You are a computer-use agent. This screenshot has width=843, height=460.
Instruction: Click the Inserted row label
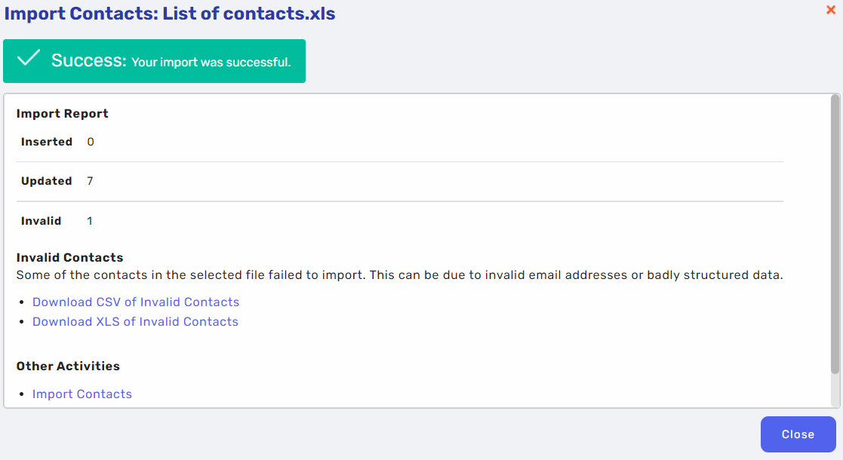click(47, 142)
